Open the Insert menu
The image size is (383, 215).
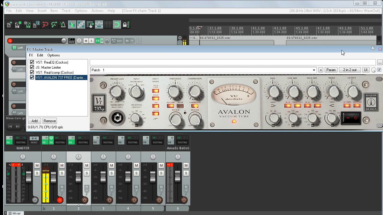[42, 11]
